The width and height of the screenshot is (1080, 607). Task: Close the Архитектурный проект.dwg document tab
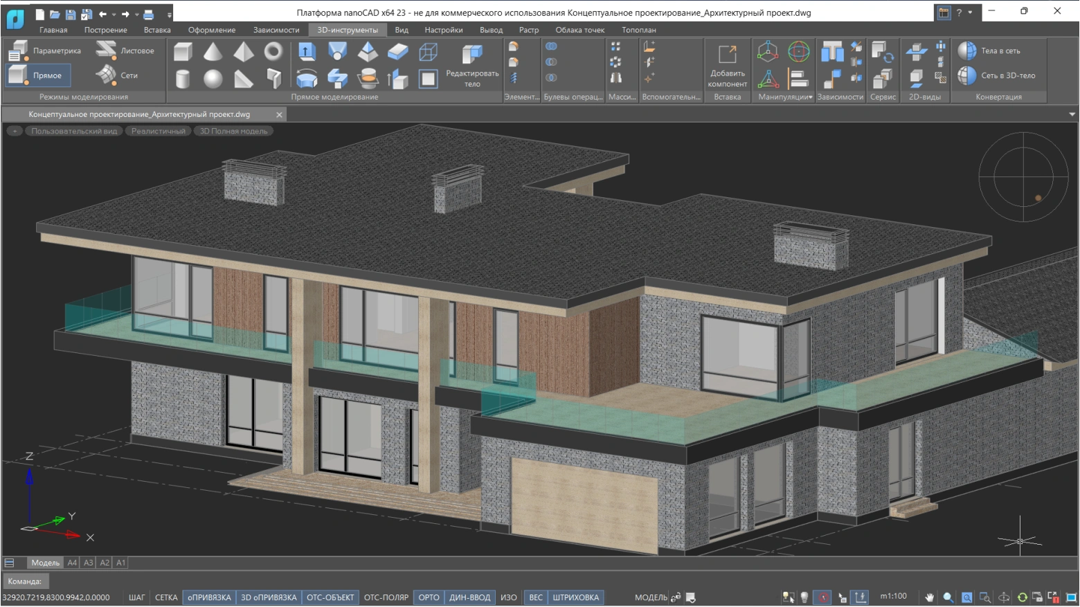click(x=279, y=115)
